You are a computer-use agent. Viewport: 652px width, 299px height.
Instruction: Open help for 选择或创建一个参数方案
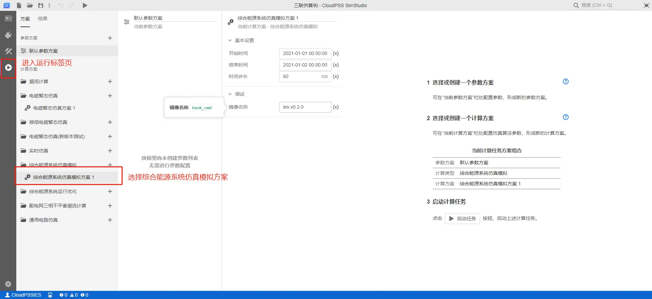pos(566,81)
